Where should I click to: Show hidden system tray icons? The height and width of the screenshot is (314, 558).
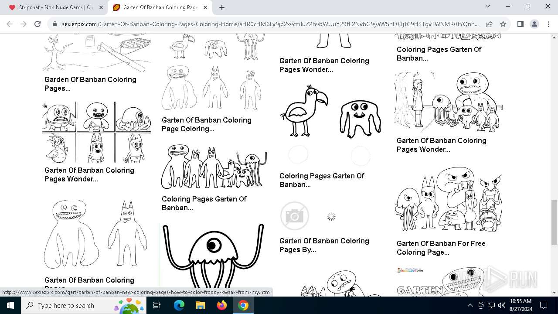[470, 305]
